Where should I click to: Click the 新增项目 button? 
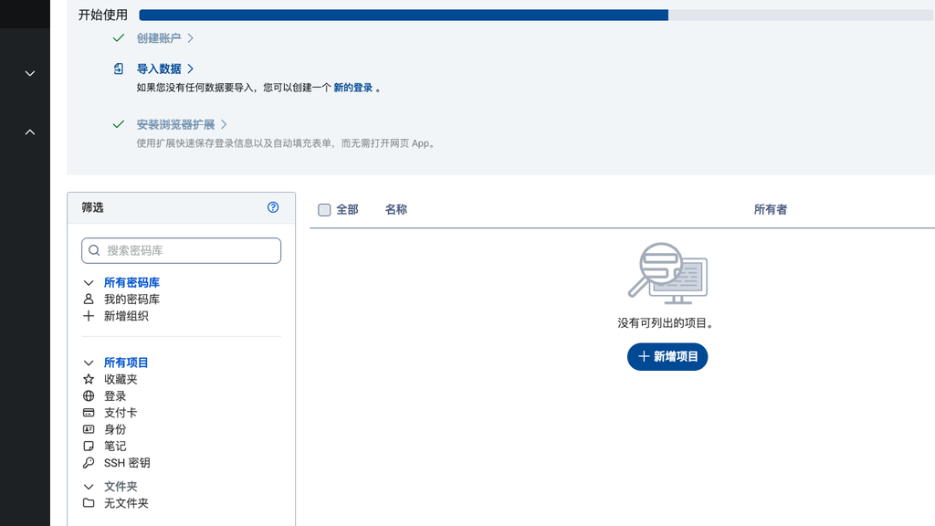[x=667, y=357]
